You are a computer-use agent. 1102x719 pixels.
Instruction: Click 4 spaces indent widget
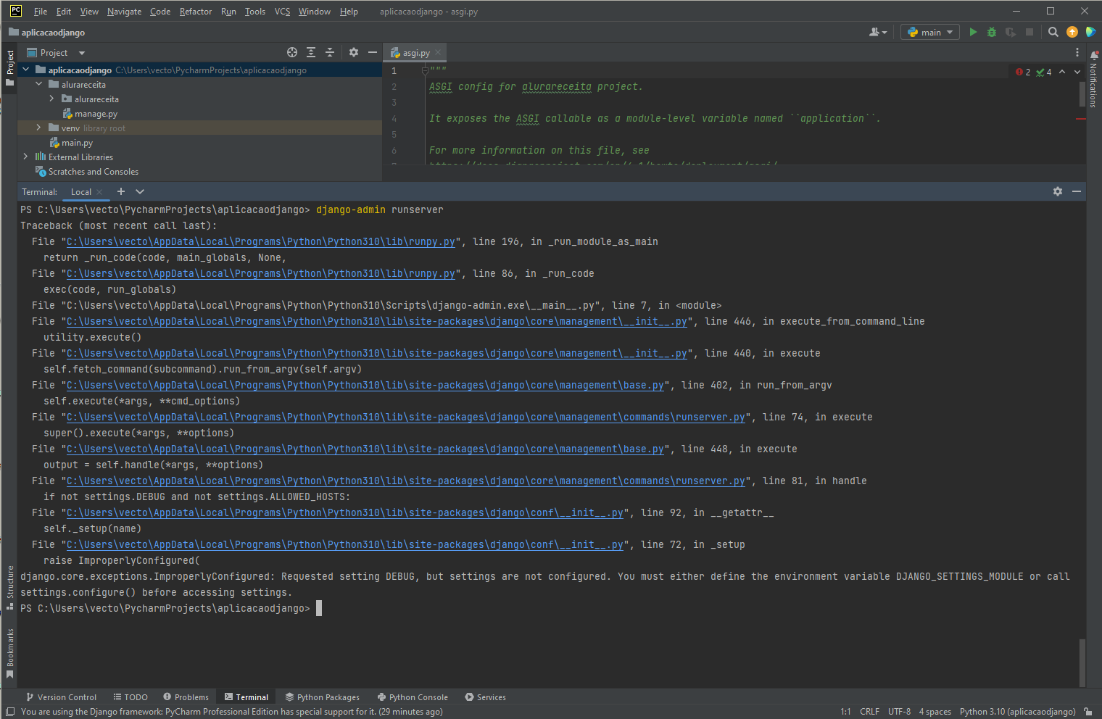click(x=935, y=712)
